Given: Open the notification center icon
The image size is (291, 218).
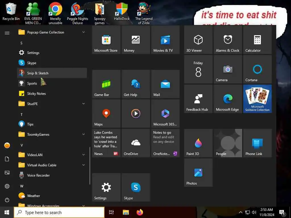Looking at the screenshot, I should 282,212.
